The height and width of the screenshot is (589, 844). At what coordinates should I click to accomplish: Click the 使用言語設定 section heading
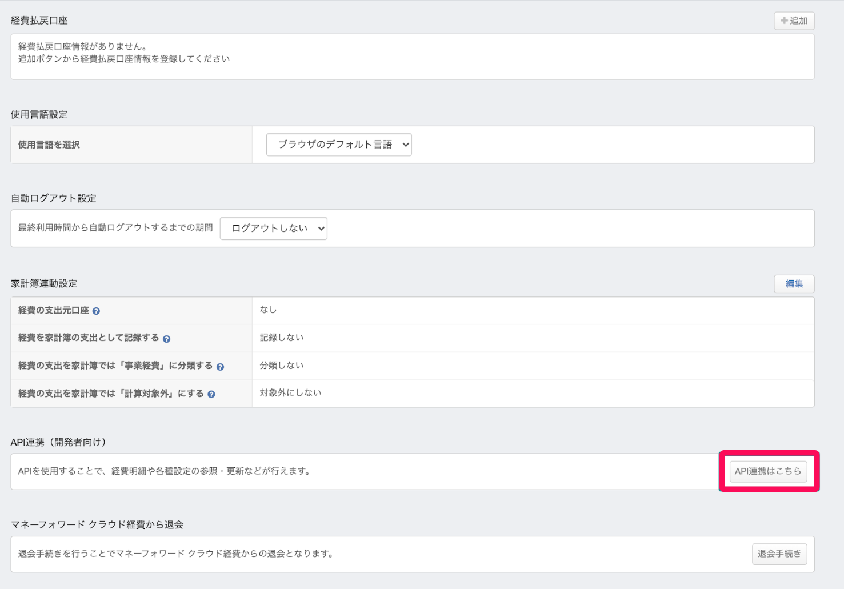(39, 114)
